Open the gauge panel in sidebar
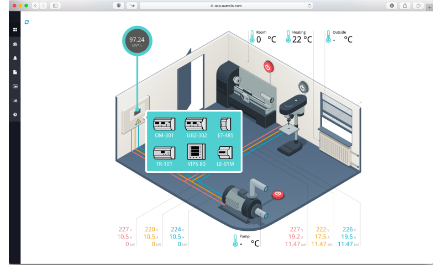 point(15,44)
